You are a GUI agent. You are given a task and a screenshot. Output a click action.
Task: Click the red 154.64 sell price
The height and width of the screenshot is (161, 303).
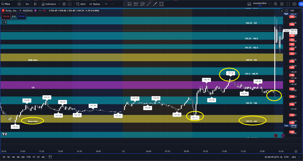coord(6,16)
